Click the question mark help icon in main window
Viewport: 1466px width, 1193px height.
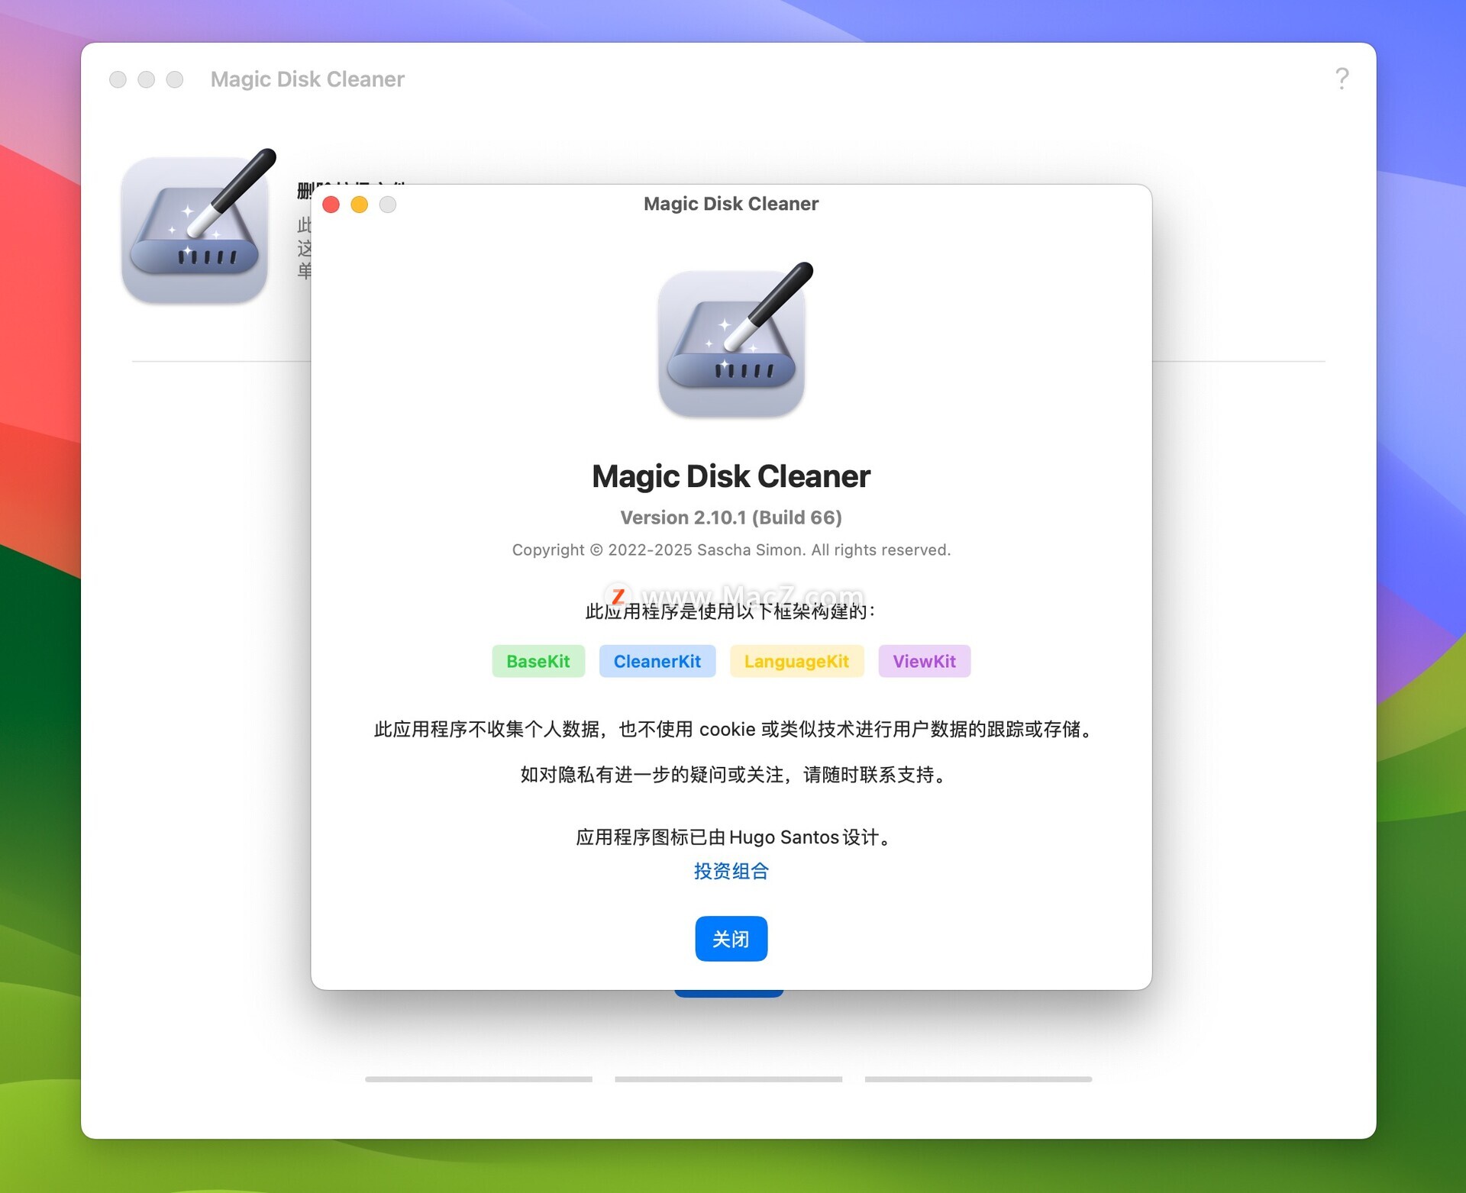[x=1342, y=79]
